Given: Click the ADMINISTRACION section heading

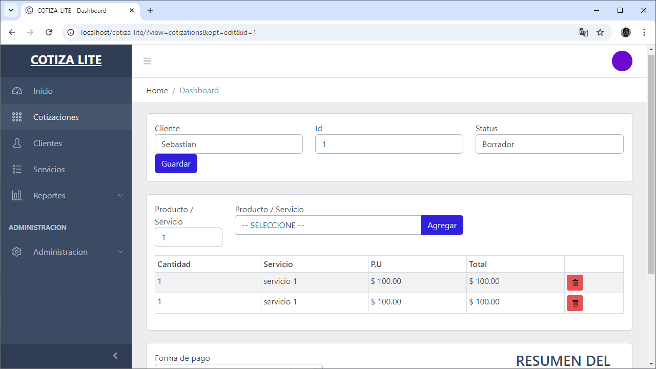Looking at the screenshot, I should pyautogui.click(x=37, y=227).
